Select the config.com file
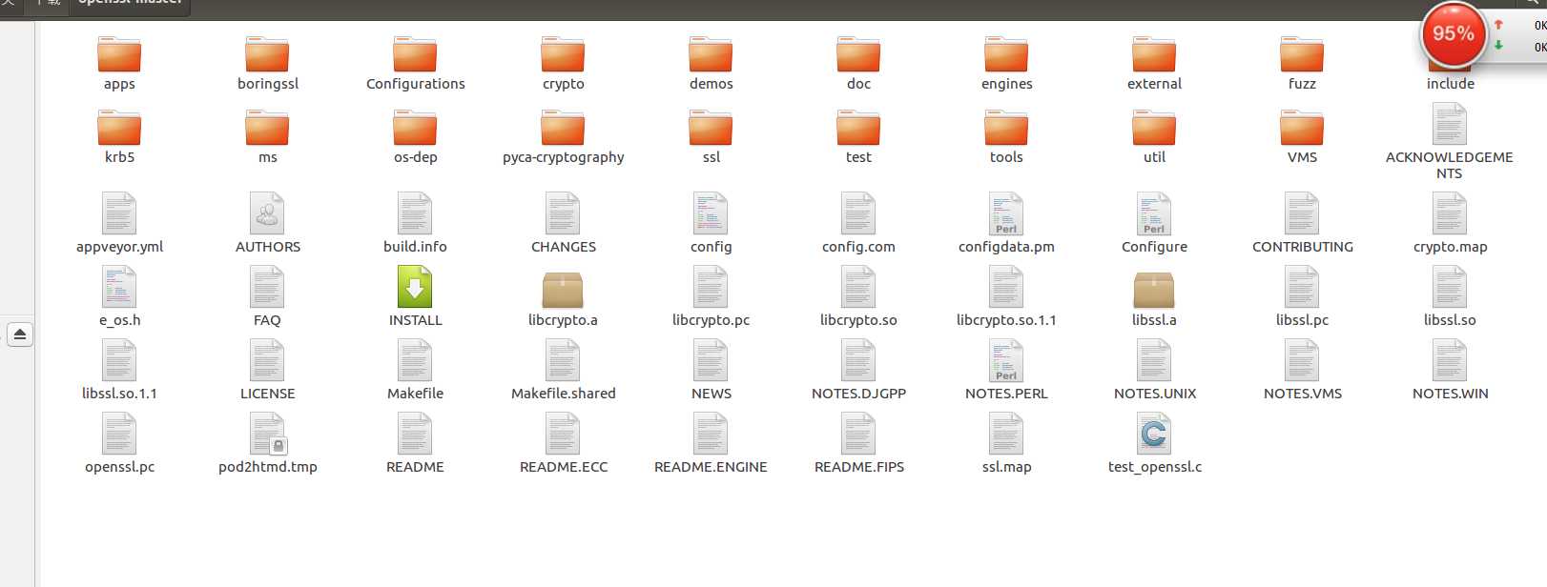The image size is (1547, 587). click(858, 213)
